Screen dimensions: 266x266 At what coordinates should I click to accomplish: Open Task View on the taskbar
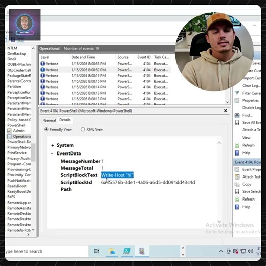point(96,251)
